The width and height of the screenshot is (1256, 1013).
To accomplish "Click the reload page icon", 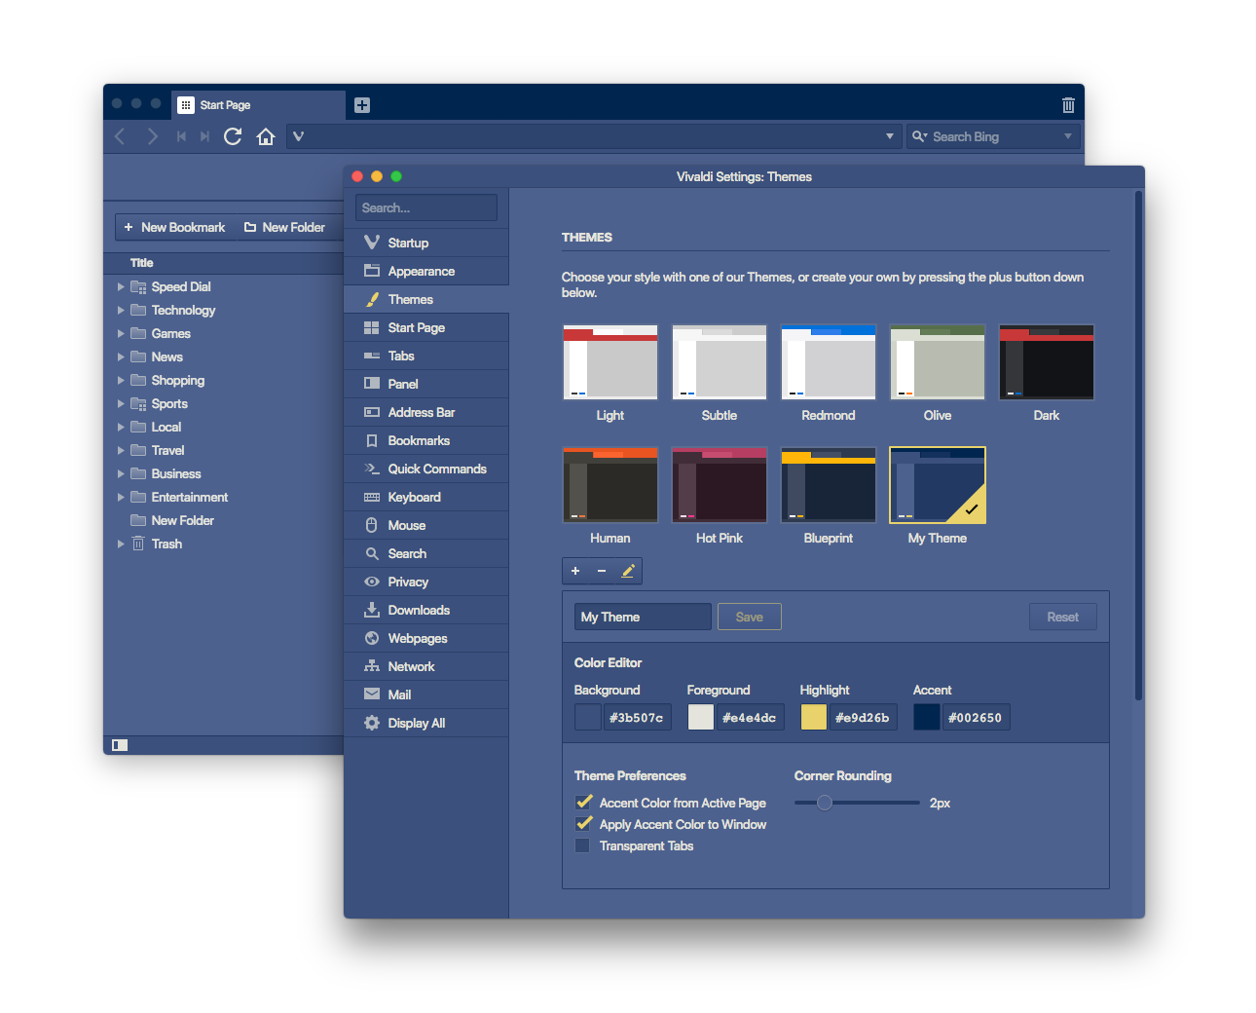I will click(x=233, y=136).
